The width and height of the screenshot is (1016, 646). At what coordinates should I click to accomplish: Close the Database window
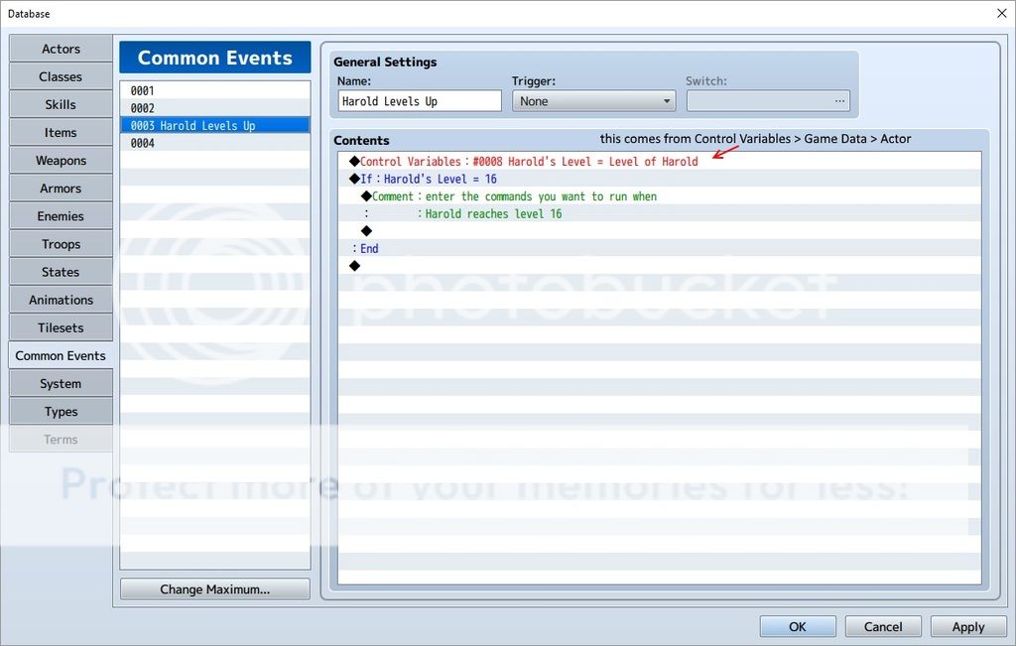1000,13
